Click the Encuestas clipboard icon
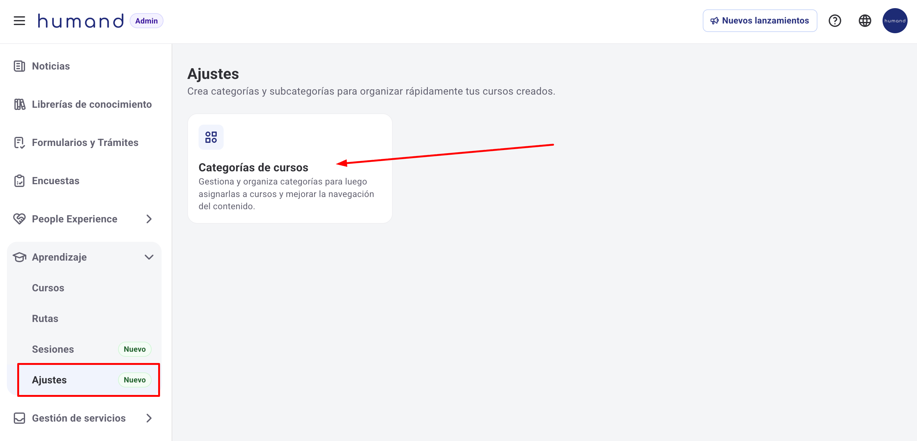Image resolution: width=917 pixels, height=441 pixels. click(19, 181)
